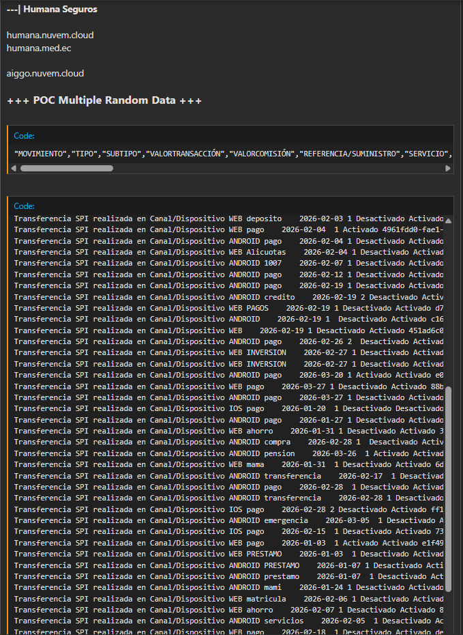Select the row with IOS pago 2026-01-20
The height and width of the screenshot is (635, 463).
pos(229,408)
